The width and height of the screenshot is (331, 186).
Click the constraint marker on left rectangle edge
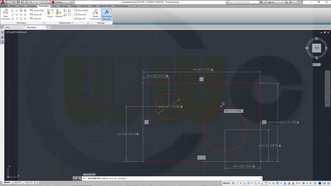[x=146, y=122]
